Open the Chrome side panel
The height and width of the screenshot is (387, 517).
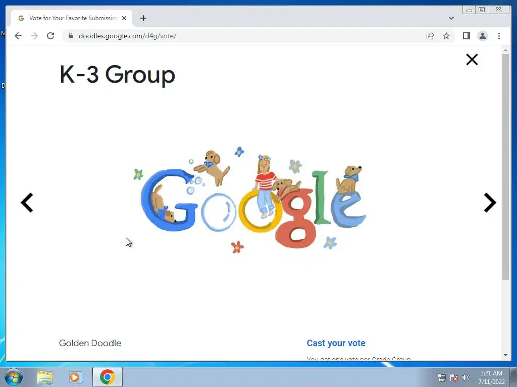click(x=466, y=36)
